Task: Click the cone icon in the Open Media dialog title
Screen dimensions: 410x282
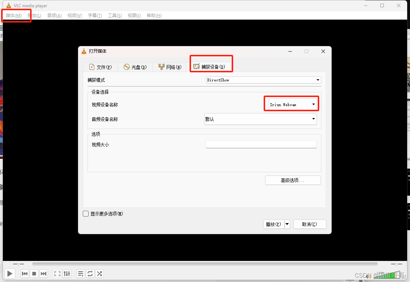Action: pos(84,51)
